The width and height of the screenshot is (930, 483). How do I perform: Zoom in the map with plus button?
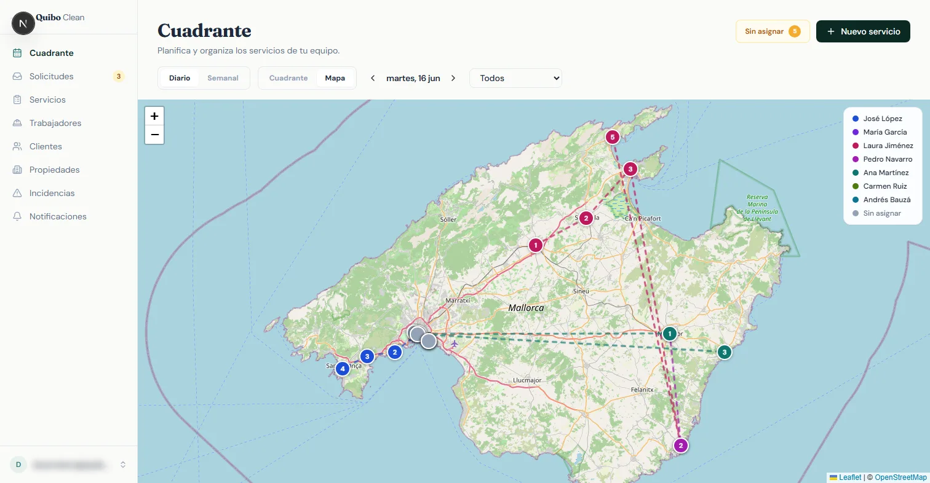click(x=154, y=116)
